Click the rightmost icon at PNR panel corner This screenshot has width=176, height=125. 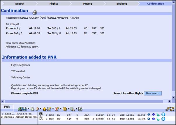173,109
